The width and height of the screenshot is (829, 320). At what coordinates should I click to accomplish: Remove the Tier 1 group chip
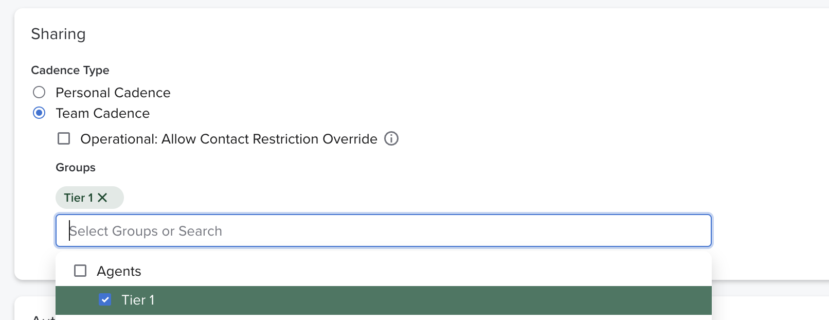(102, 198)
